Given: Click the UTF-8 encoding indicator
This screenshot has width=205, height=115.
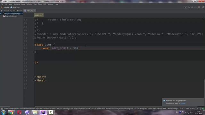Looking at the screenshot, I should [193, 109].
